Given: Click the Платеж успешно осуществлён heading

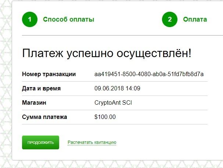Looking at the screenshot, I should click(x=107, y=53).
